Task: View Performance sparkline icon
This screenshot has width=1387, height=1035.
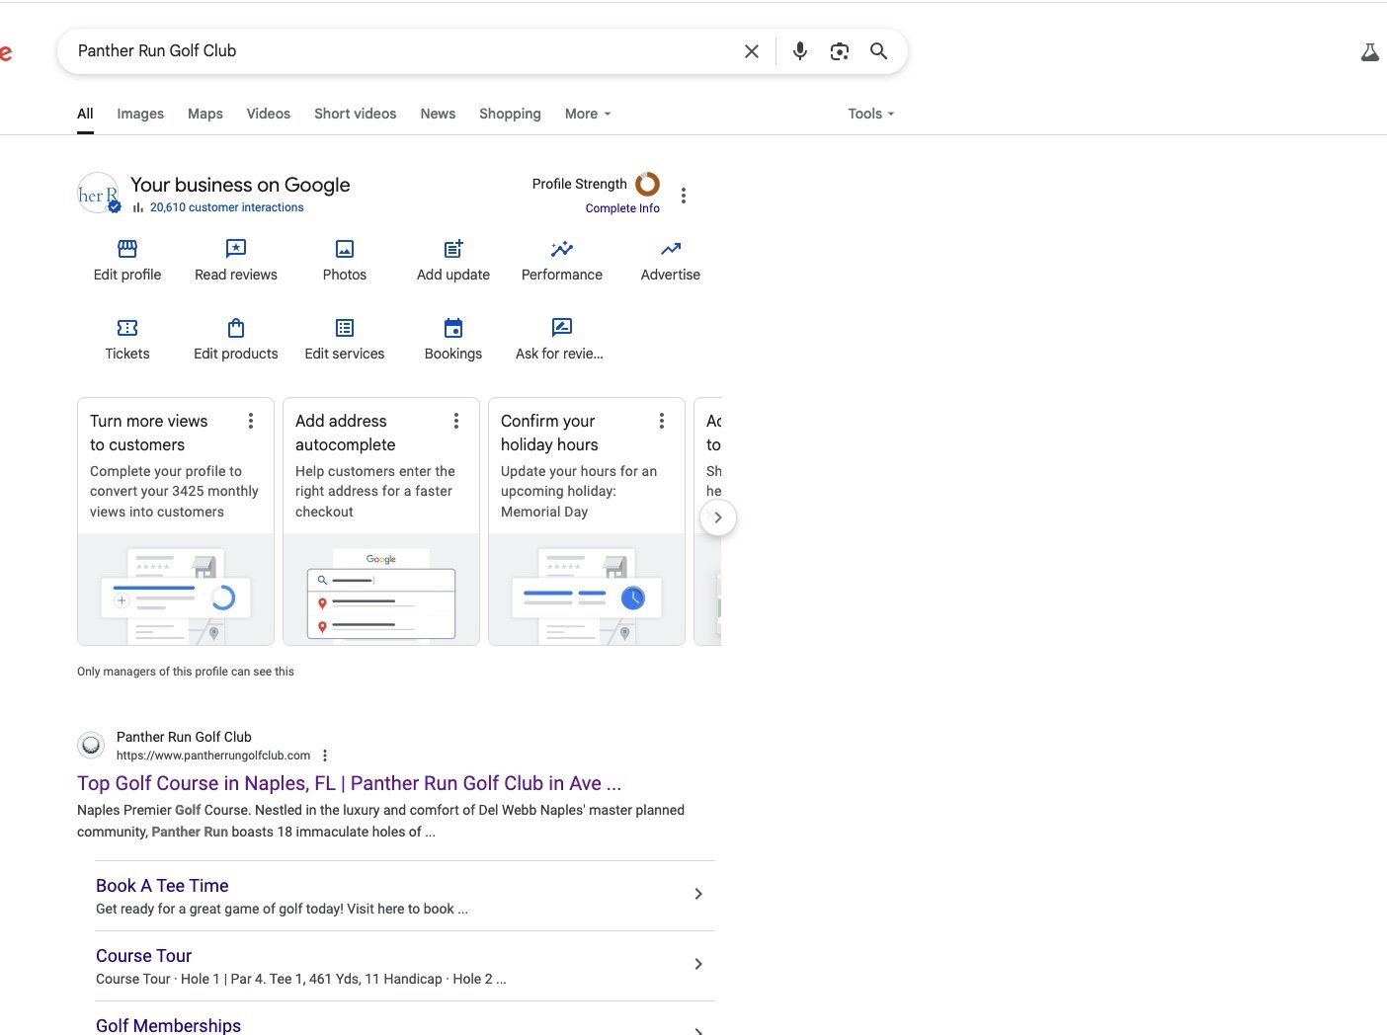Action: pos(562,249)
